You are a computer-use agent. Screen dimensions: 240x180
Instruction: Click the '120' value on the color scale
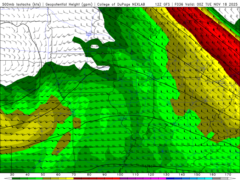(151, 175)
